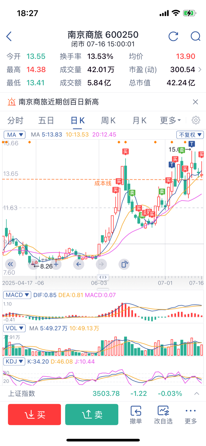Zoom out chart with minus button

coord(33,264)
